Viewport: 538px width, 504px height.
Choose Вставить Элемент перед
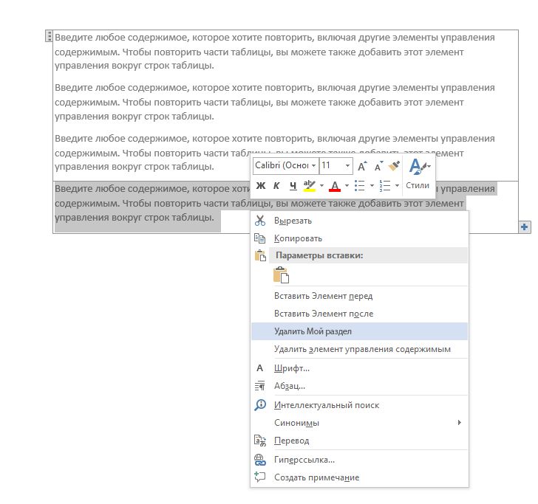point(360,296)
